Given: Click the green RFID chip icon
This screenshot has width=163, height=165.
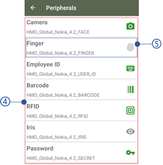Looking at the screenshot, I should 130,110.
